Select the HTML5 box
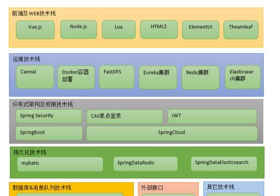Screen dimensions: 280x196 pos(159,29)
